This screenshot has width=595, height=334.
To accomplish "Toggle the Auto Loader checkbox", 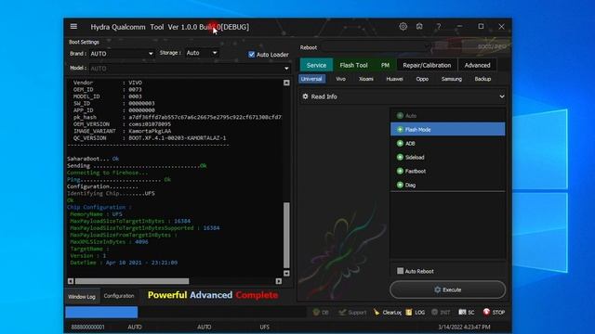I will pyautogui.click(x=252, y=55).
